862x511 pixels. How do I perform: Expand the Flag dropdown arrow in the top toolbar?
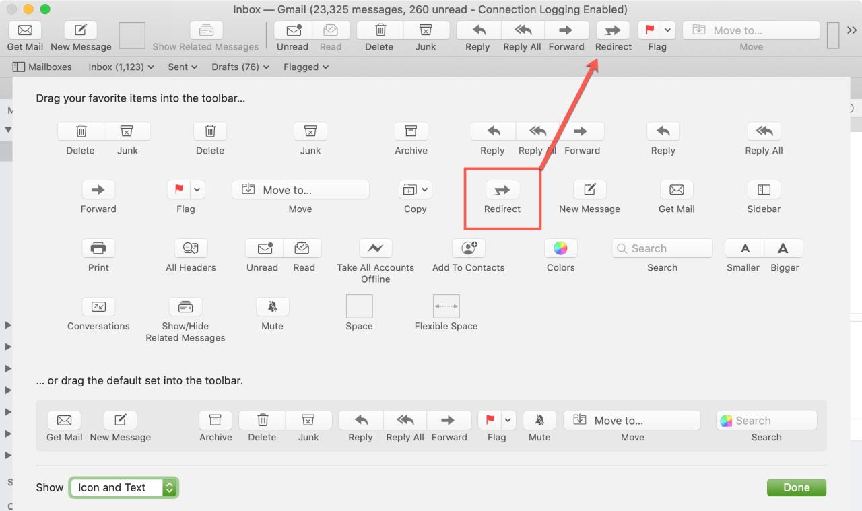(667, 30)
